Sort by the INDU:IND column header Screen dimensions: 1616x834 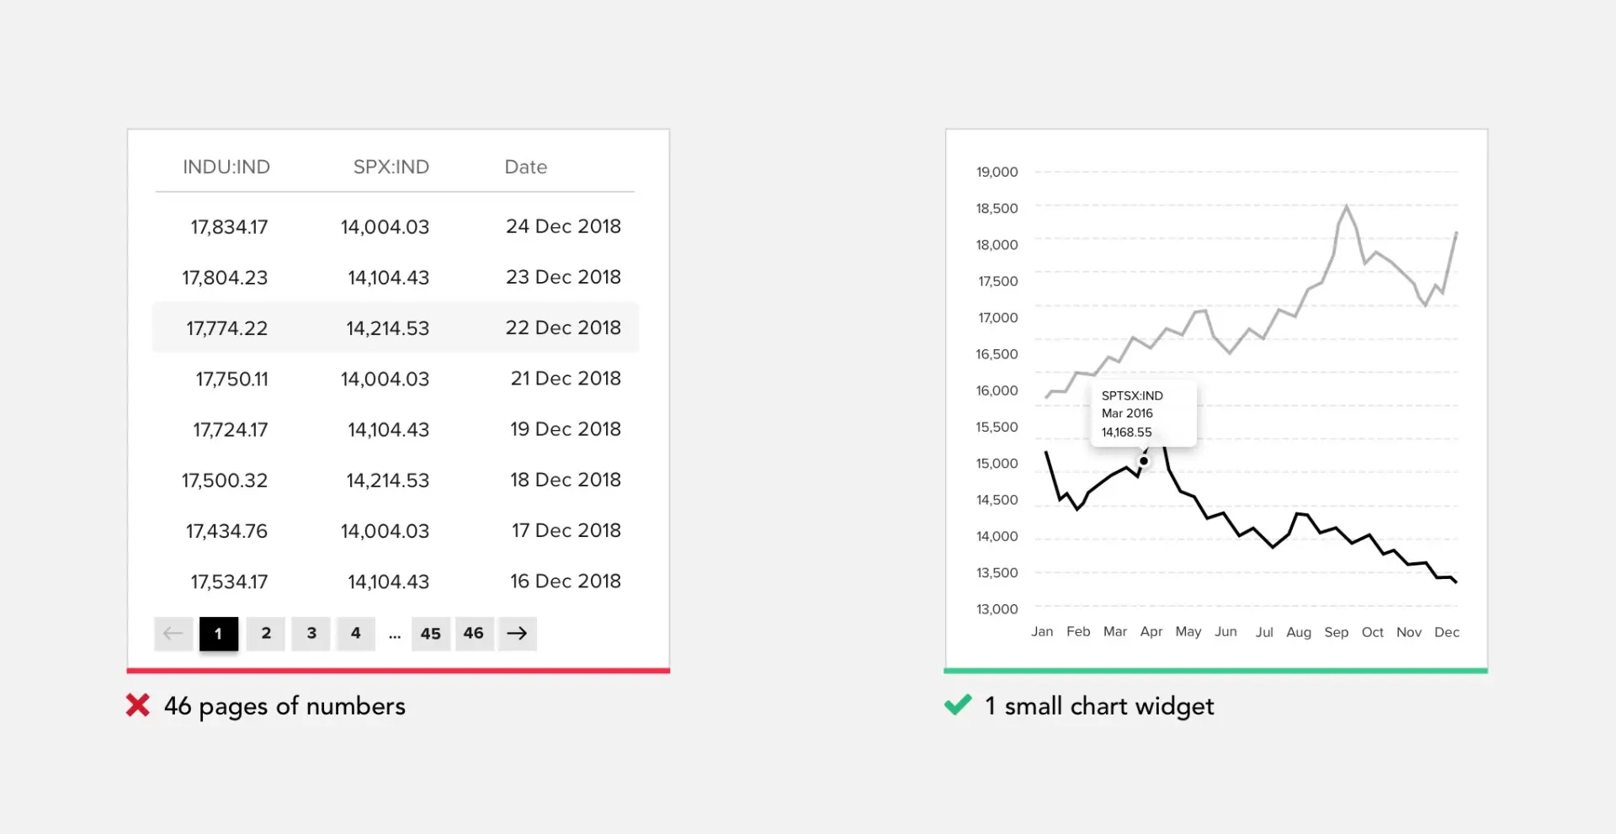226,167
